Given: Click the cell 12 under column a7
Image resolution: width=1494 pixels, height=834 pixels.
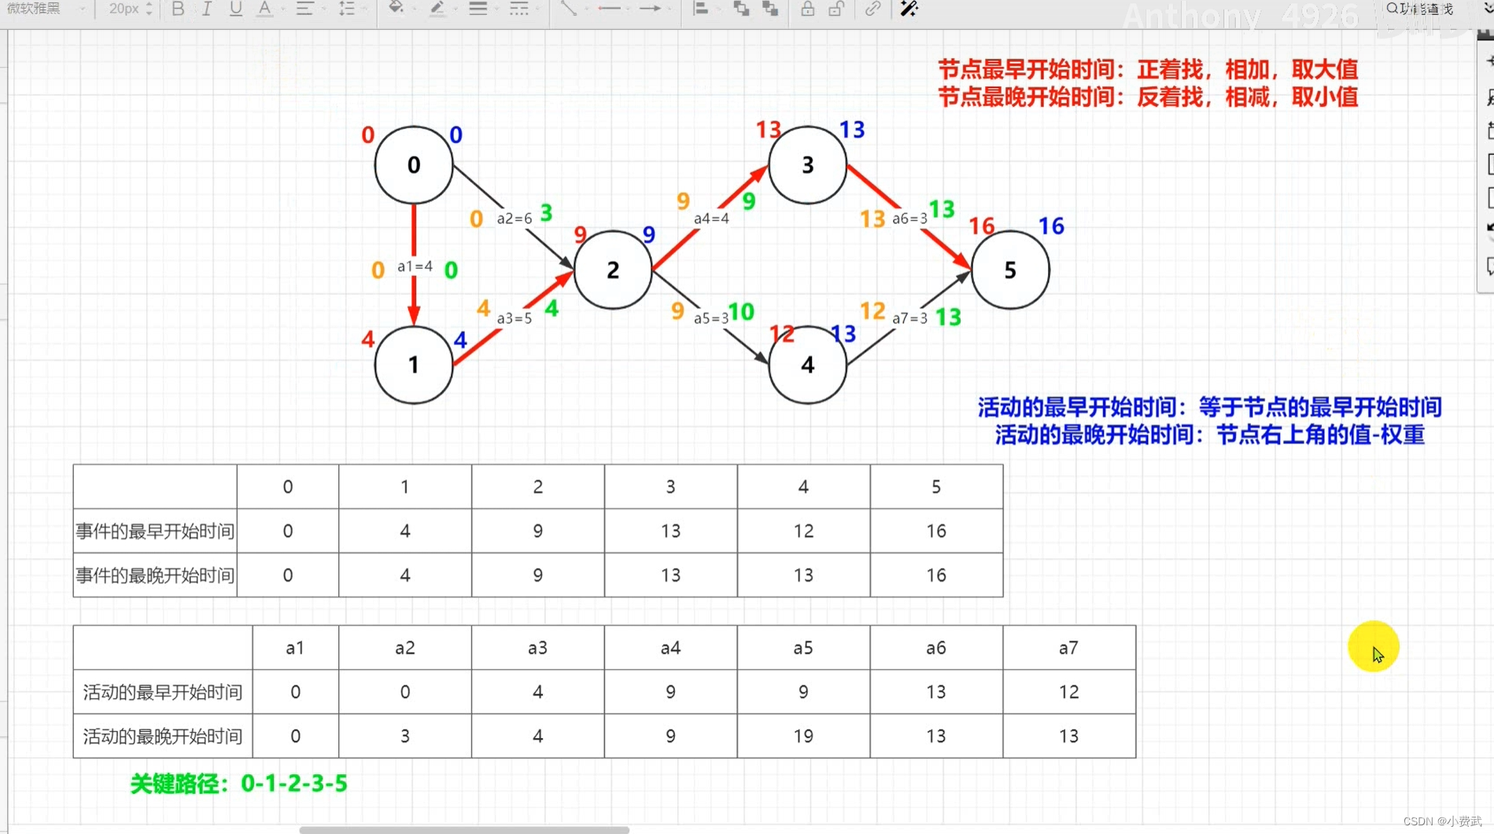Looking at the screenshot, I should tap(1068, 693).
